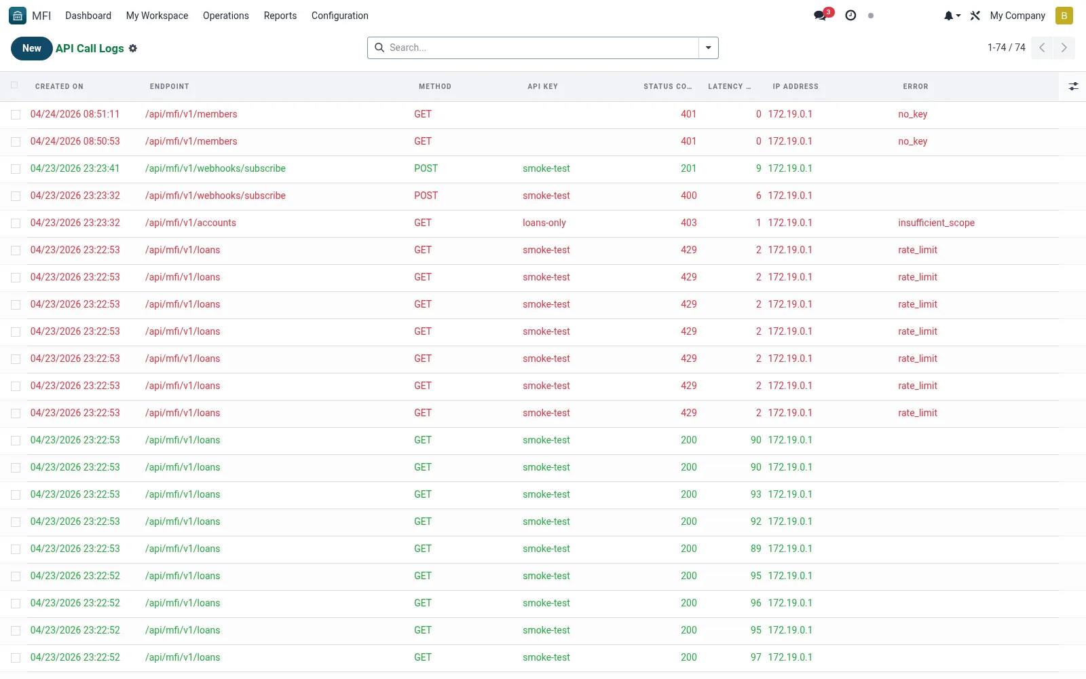Check the latency 97 row checkbox
The image size is (1086, 679).
[x=16, y=658]
